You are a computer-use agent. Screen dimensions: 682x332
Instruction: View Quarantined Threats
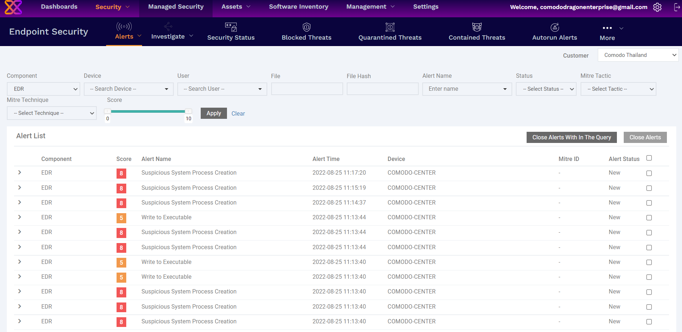coord(390,32)
